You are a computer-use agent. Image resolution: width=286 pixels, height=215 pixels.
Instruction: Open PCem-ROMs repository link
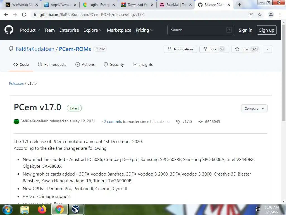point(75,49)
